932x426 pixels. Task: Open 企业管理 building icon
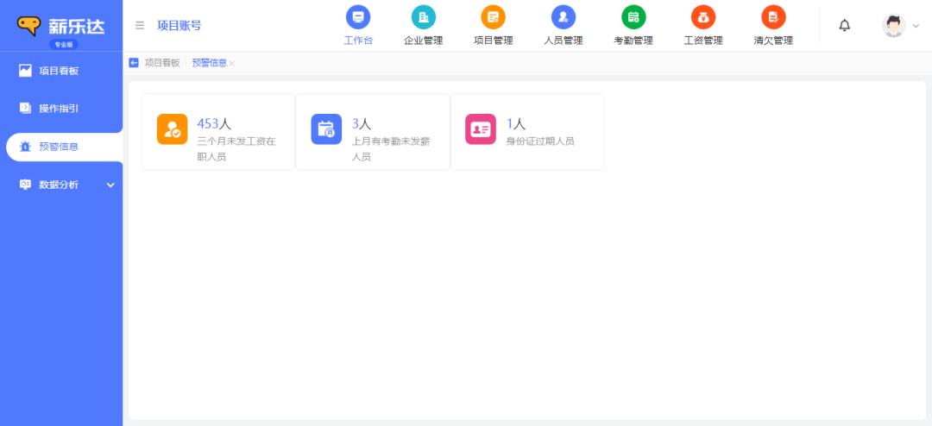(423, 16)
